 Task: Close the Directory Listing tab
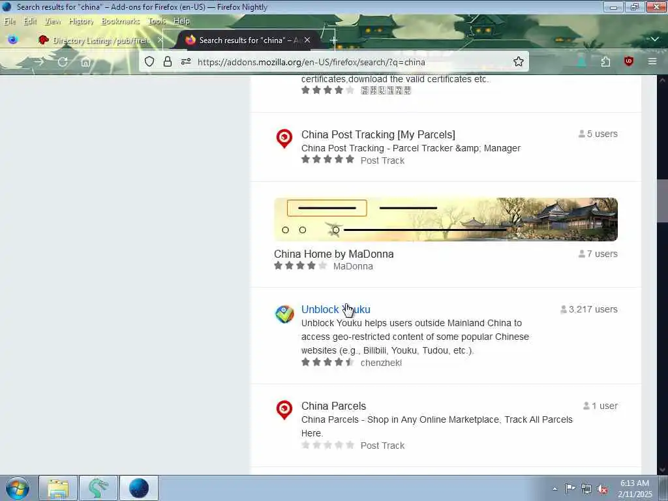[x=160, y=40]
